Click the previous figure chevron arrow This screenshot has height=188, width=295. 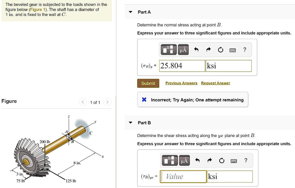click(x=83, y=102)
